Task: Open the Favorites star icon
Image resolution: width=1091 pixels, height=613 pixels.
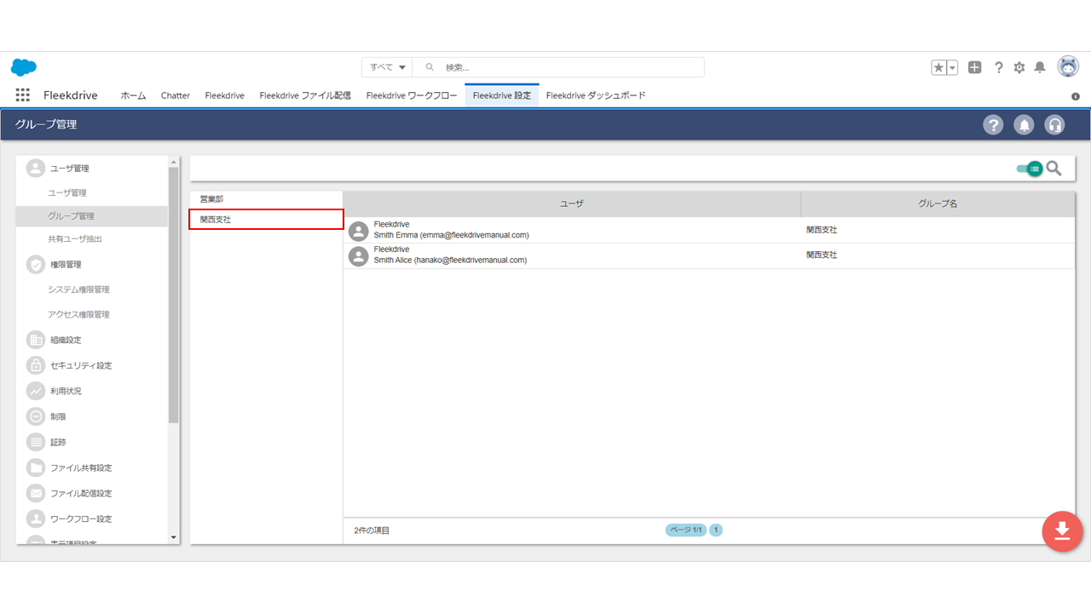Action: point(938,67)
